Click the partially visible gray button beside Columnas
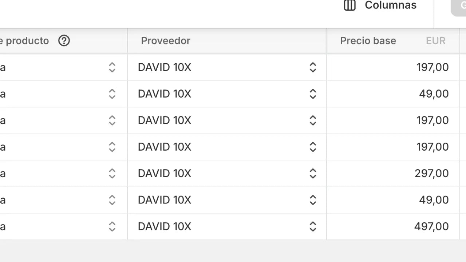Viewport: 466px width, 262px height. (x=458, y=7)
